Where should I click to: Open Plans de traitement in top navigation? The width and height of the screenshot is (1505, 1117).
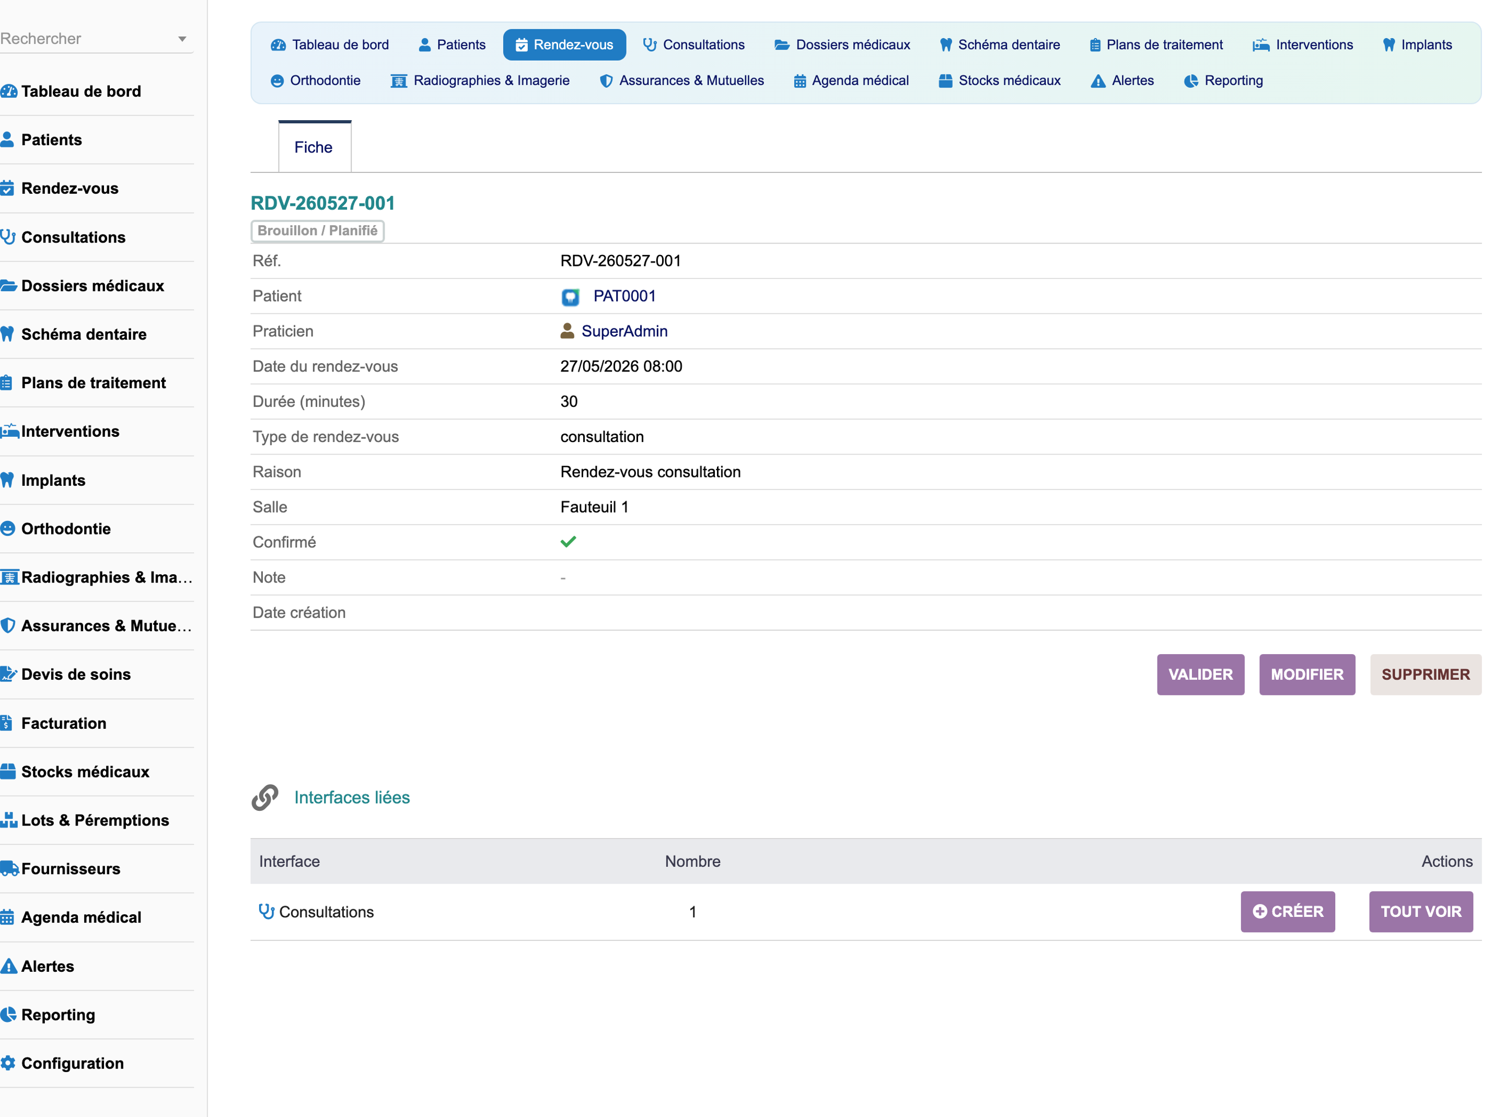(x=1156, y=44)
